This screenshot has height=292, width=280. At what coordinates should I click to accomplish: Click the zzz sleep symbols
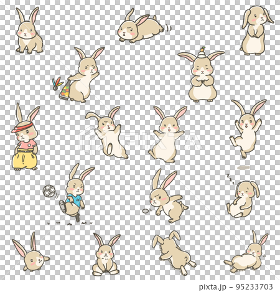230,179
